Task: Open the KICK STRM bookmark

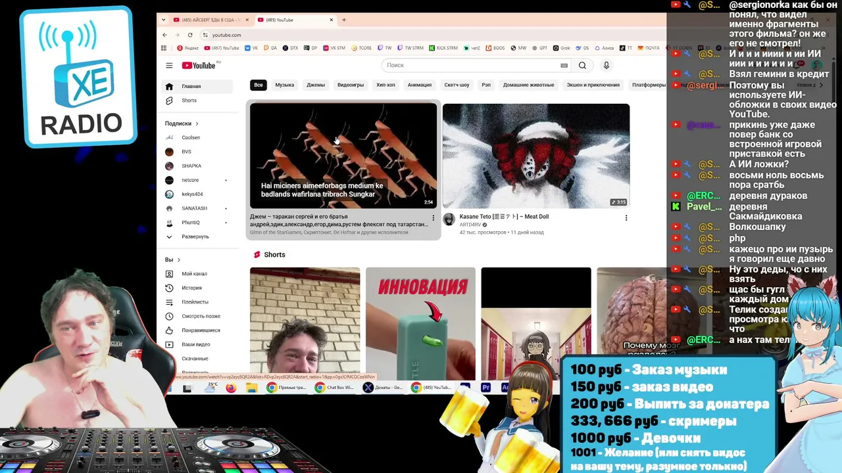Action: point(443,48)
